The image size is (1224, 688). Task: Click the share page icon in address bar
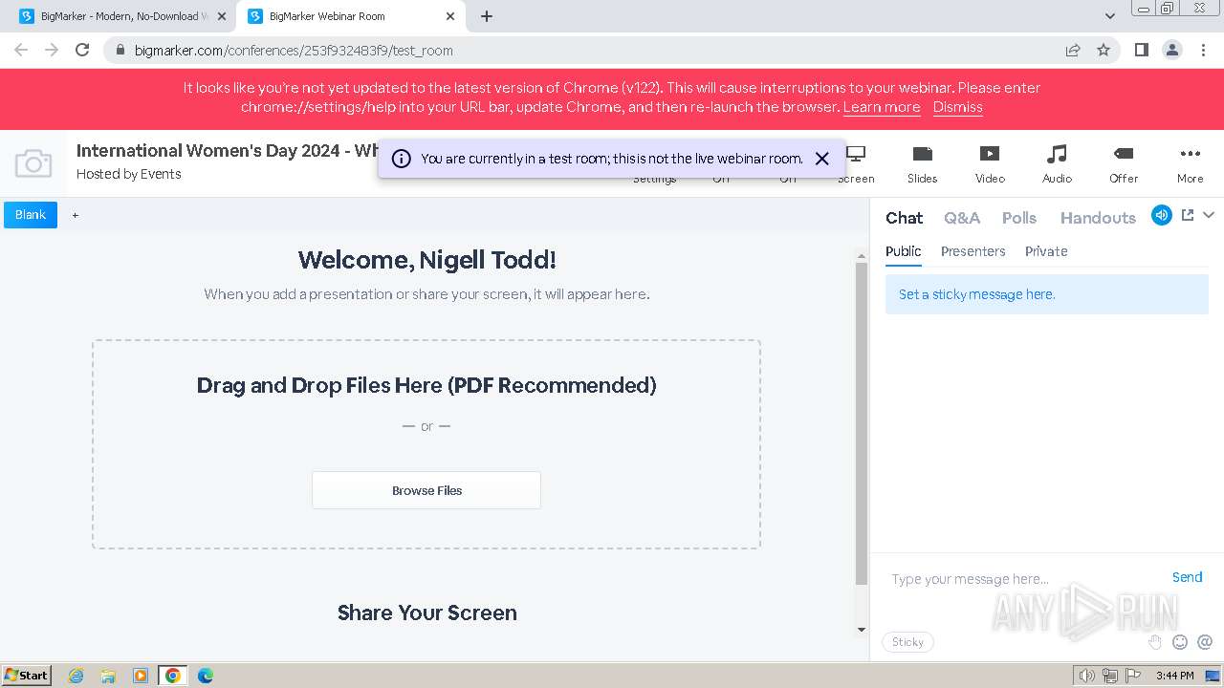tap(1073, 50)
